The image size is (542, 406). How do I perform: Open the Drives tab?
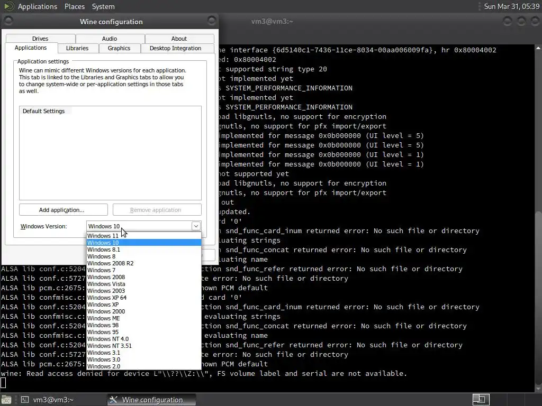tap(40, 39)
